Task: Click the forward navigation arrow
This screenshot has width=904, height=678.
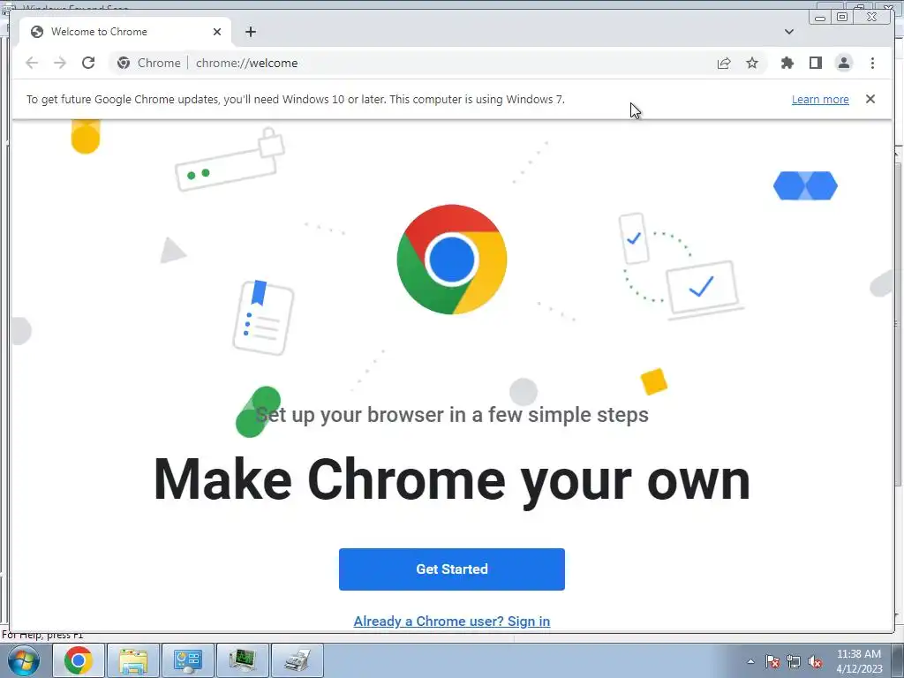Action: point(60,63)
